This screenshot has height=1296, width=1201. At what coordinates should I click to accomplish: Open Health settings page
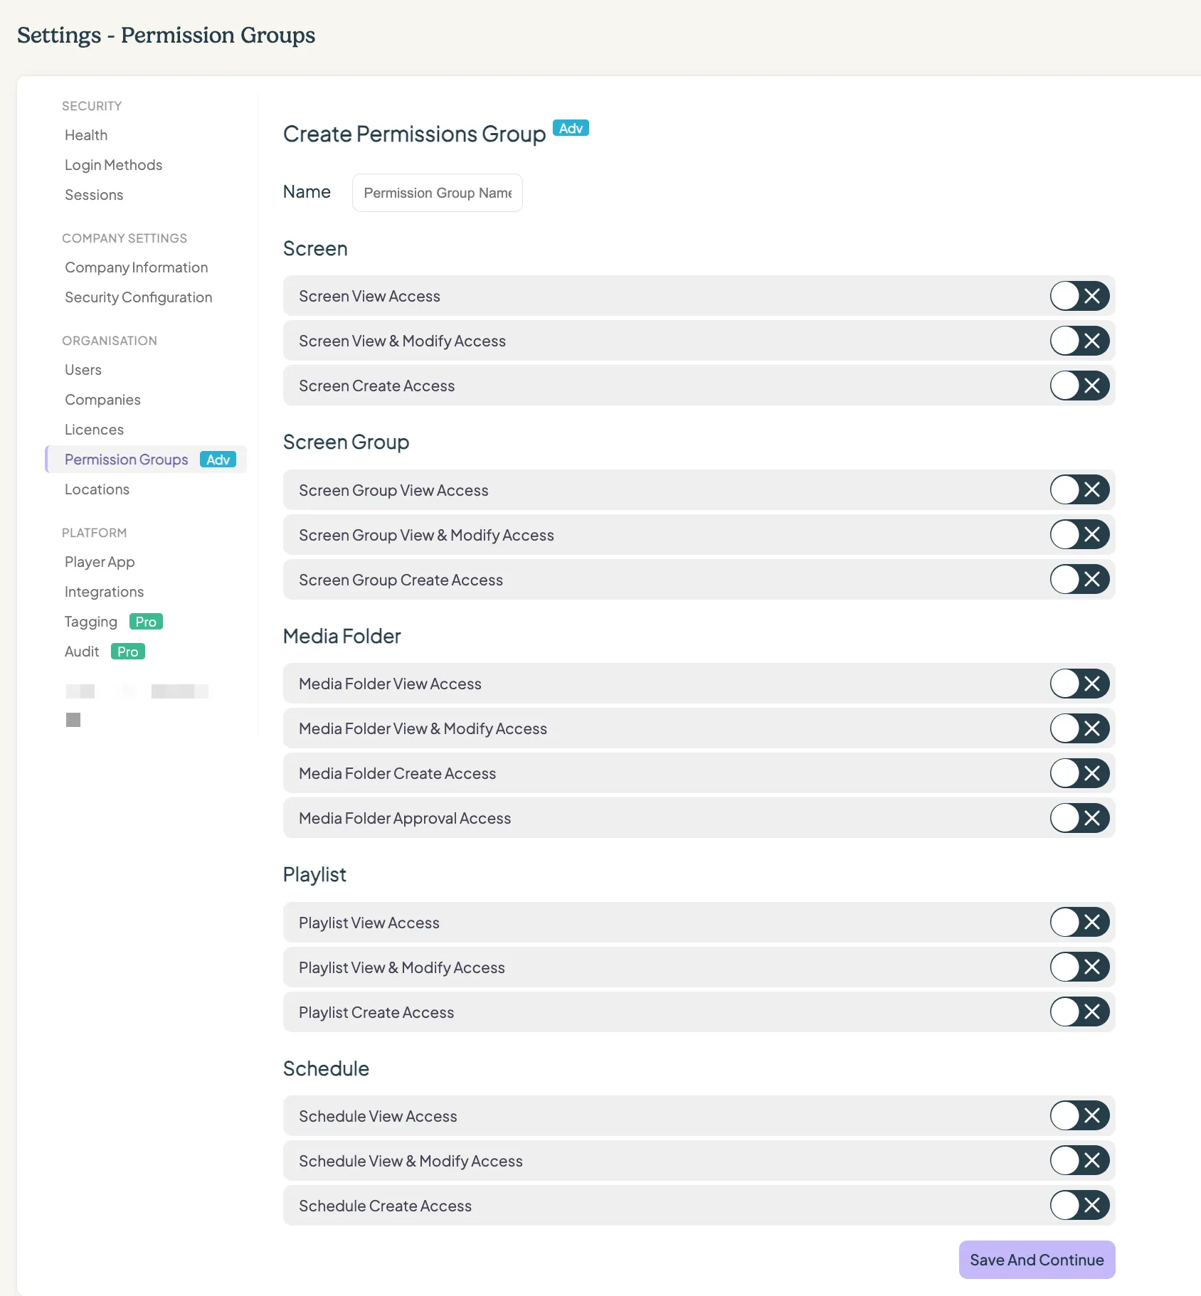86,135
